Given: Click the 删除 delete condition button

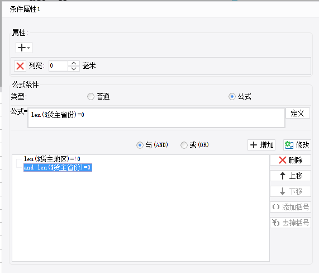Looking at the screenshot, I should pyautogui.click(x=291, y=160).
